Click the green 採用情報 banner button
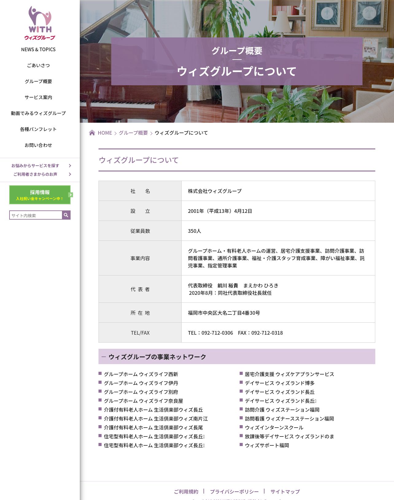 click(x=40, y=195)
